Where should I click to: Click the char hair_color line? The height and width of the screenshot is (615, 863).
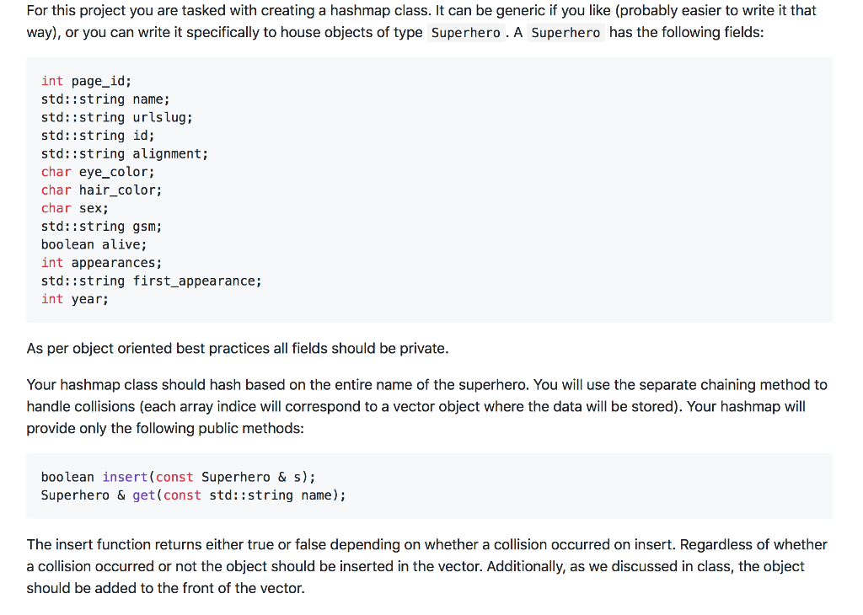click(x=102, y=190)
